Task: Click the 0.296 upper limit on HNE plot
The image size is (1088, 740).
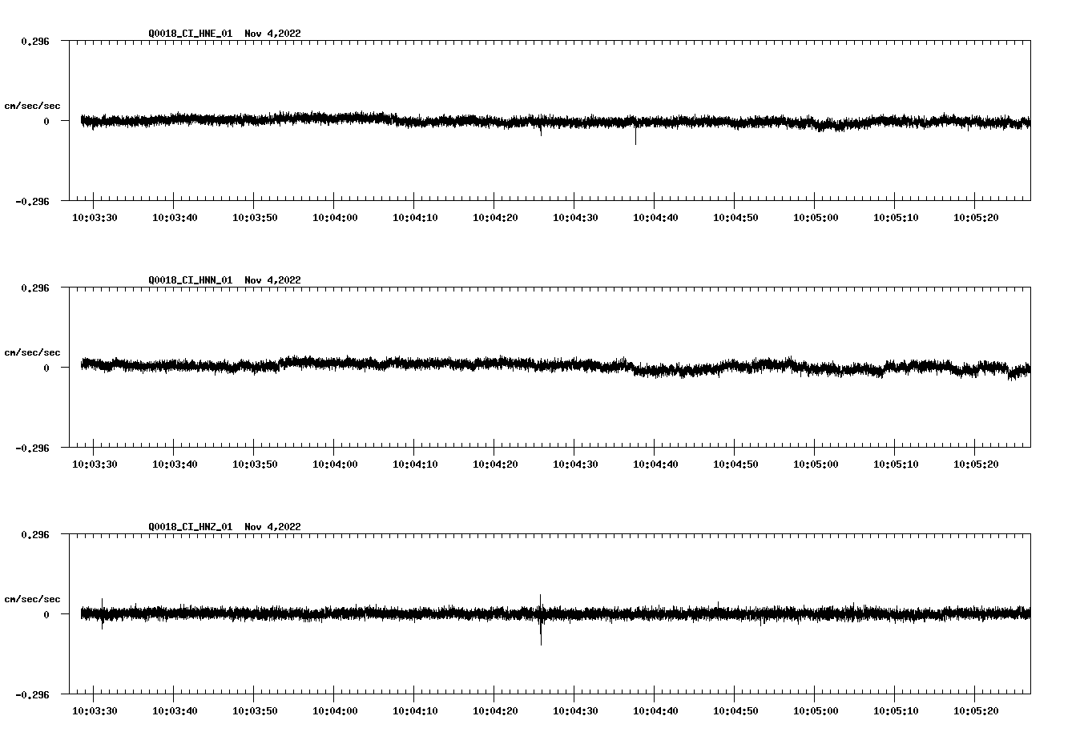Action: pos(34,41)
